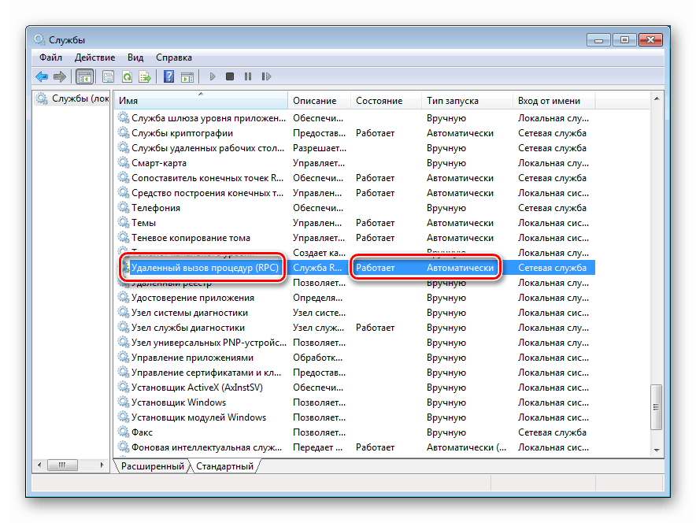Click the Start Service play icon
The image size is (696, 523).
coord(212,77)
